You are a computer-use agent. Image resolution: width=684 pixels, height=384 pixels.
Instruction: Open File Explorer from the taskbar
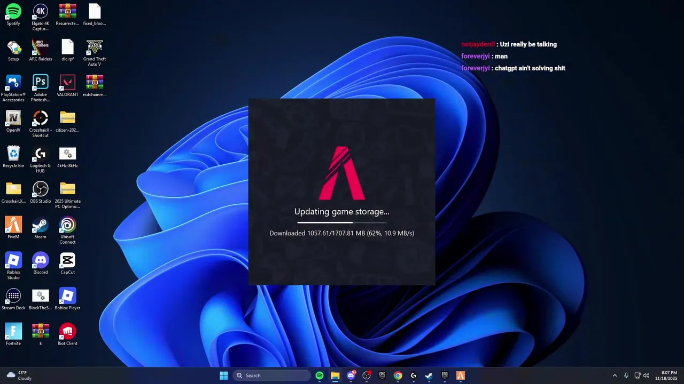(x=335, y=375)
